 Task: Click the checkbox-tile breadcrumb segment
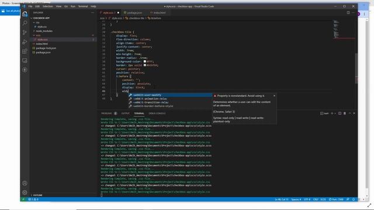[x=135, y=18]
